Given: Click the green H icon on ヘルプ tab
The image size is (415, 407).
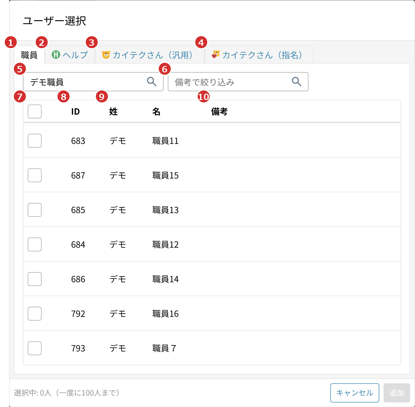Looking at the screenshot, I should [x=56, y=55].
